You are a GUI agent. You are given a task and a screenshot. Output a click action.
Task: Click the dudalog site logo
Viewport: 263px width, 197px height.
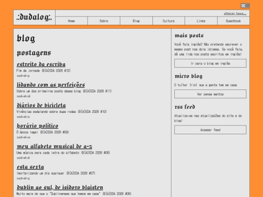click(x=34, y=17)
